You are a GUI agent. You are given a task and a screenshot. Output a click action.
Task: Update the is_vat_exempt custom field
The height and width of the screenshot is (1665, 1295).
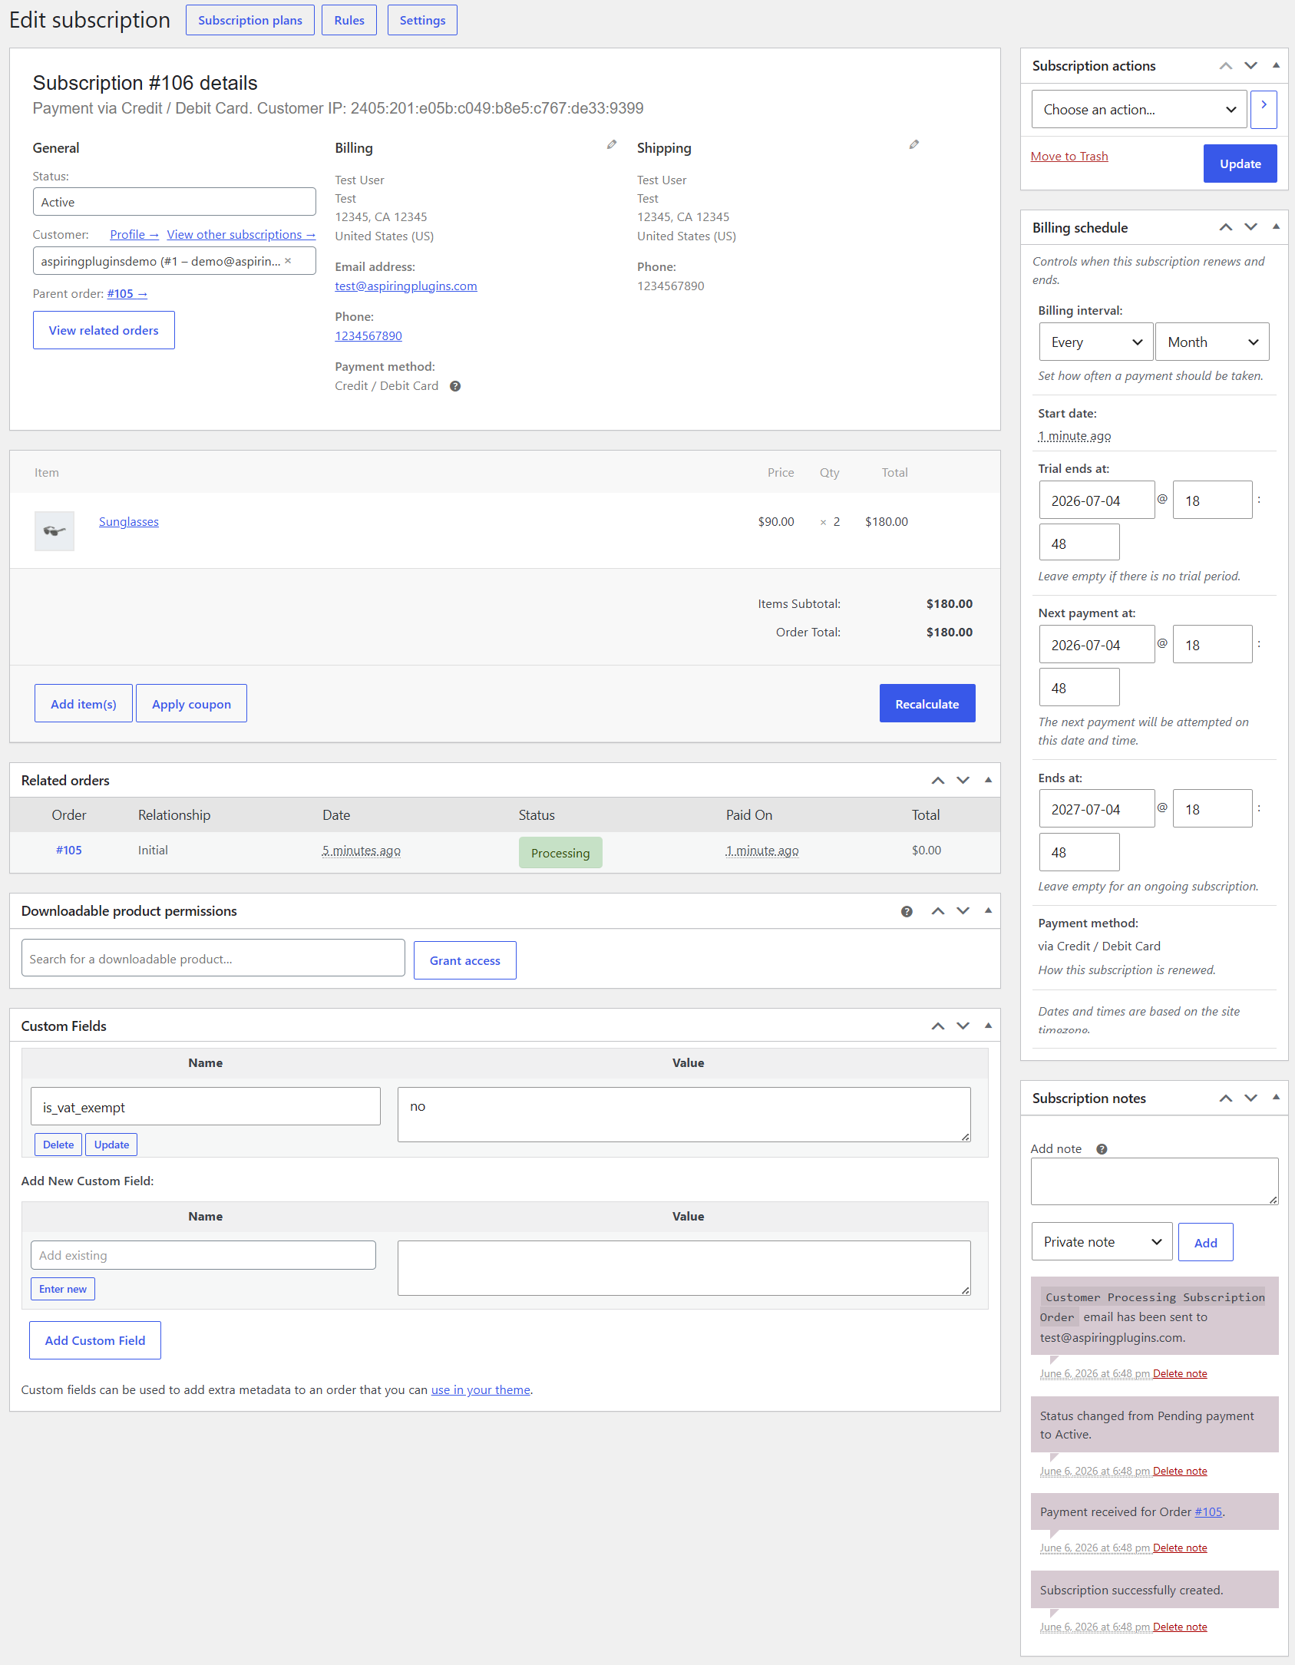[111, 1145]
